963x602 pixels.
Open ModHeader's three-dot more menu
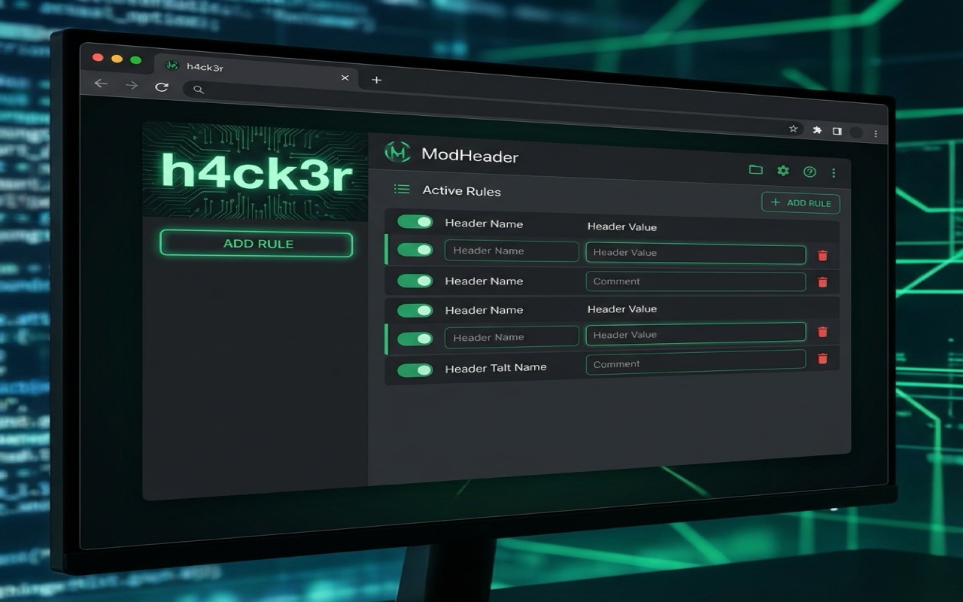[x=834, y=173]
